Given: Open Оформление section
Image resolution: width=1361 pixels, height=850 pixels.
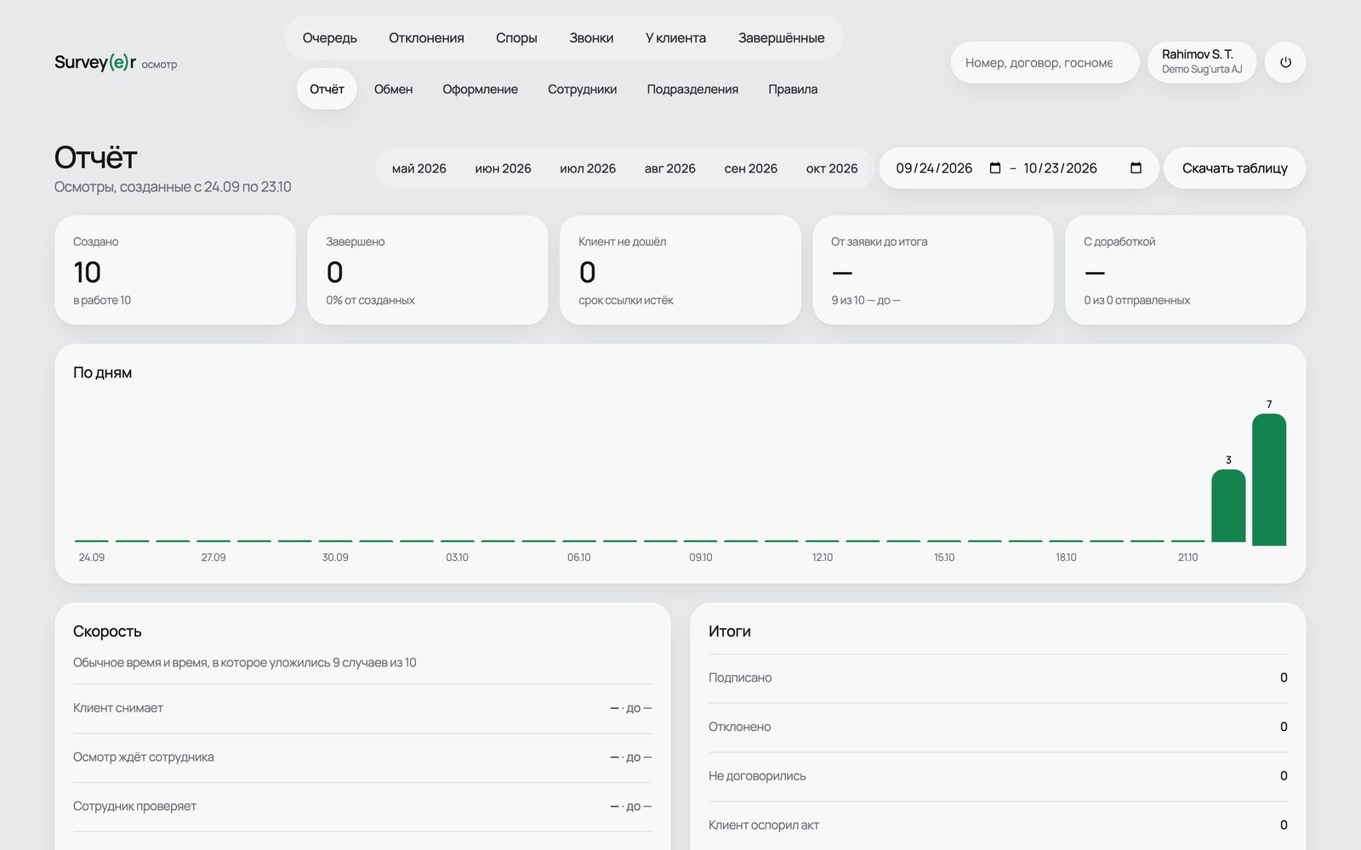Looking at the screenshot, I should pos(480,89).
